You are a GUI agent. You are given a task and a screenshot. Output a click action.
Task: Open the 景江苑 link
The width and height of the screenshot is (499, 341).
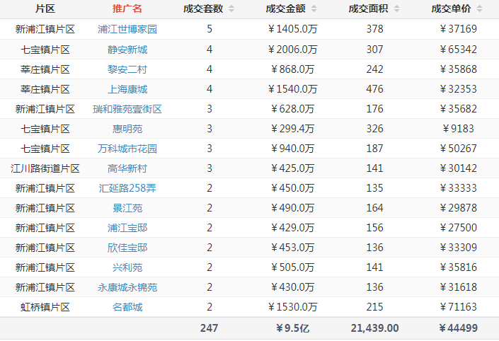[x=127, y=208]
